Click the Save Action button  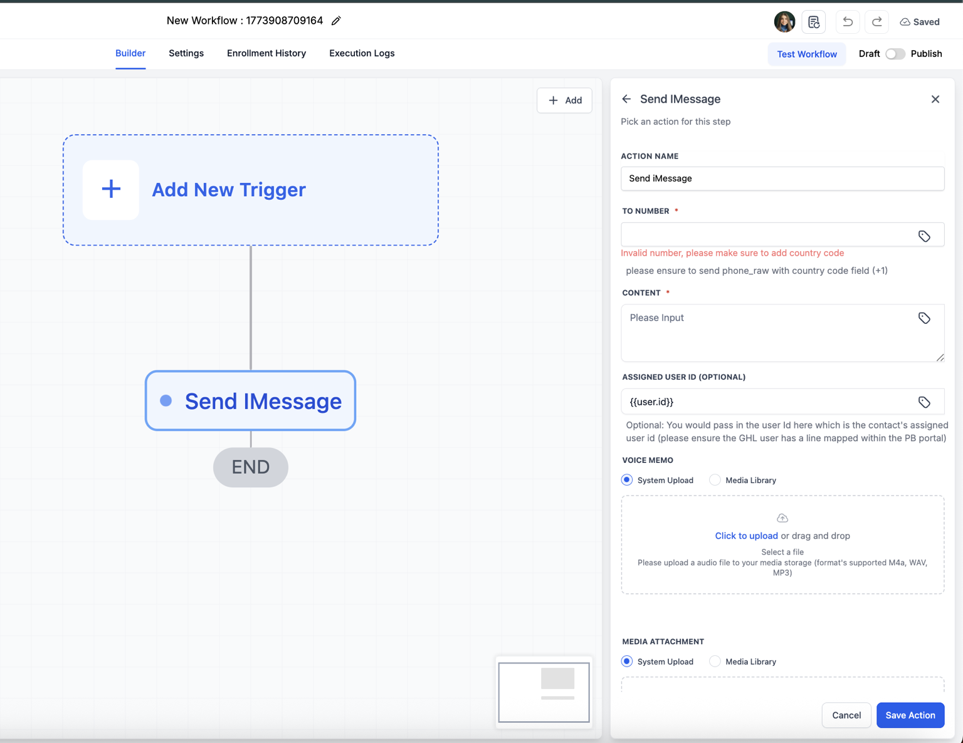[x=910, y=715]
